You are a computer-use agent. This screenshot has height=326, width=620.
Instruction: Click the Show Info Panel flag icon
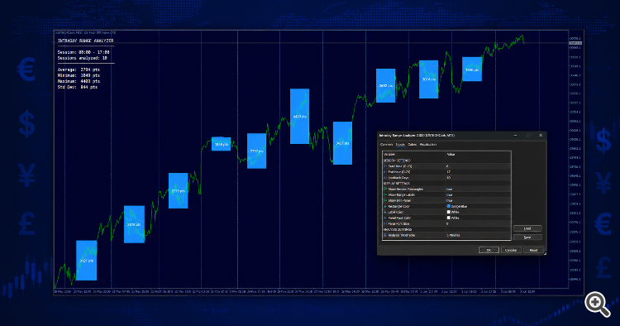(x=385, y=200)
